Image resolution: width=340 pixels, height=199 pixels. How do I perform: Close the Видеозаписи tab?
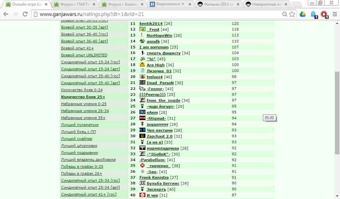(190, 4)
